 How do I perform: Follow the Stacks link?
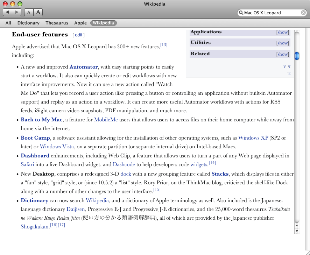(x=220, y=174)
